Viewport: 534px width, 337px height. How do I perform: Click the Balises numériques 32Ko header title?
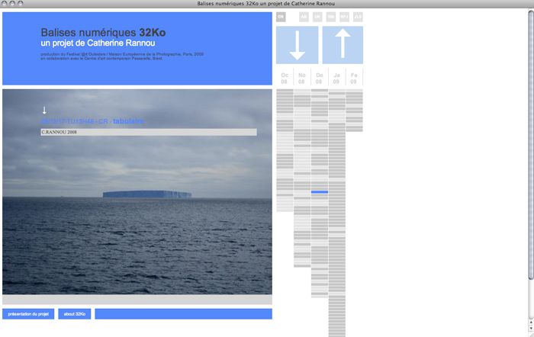pos(103,33)
